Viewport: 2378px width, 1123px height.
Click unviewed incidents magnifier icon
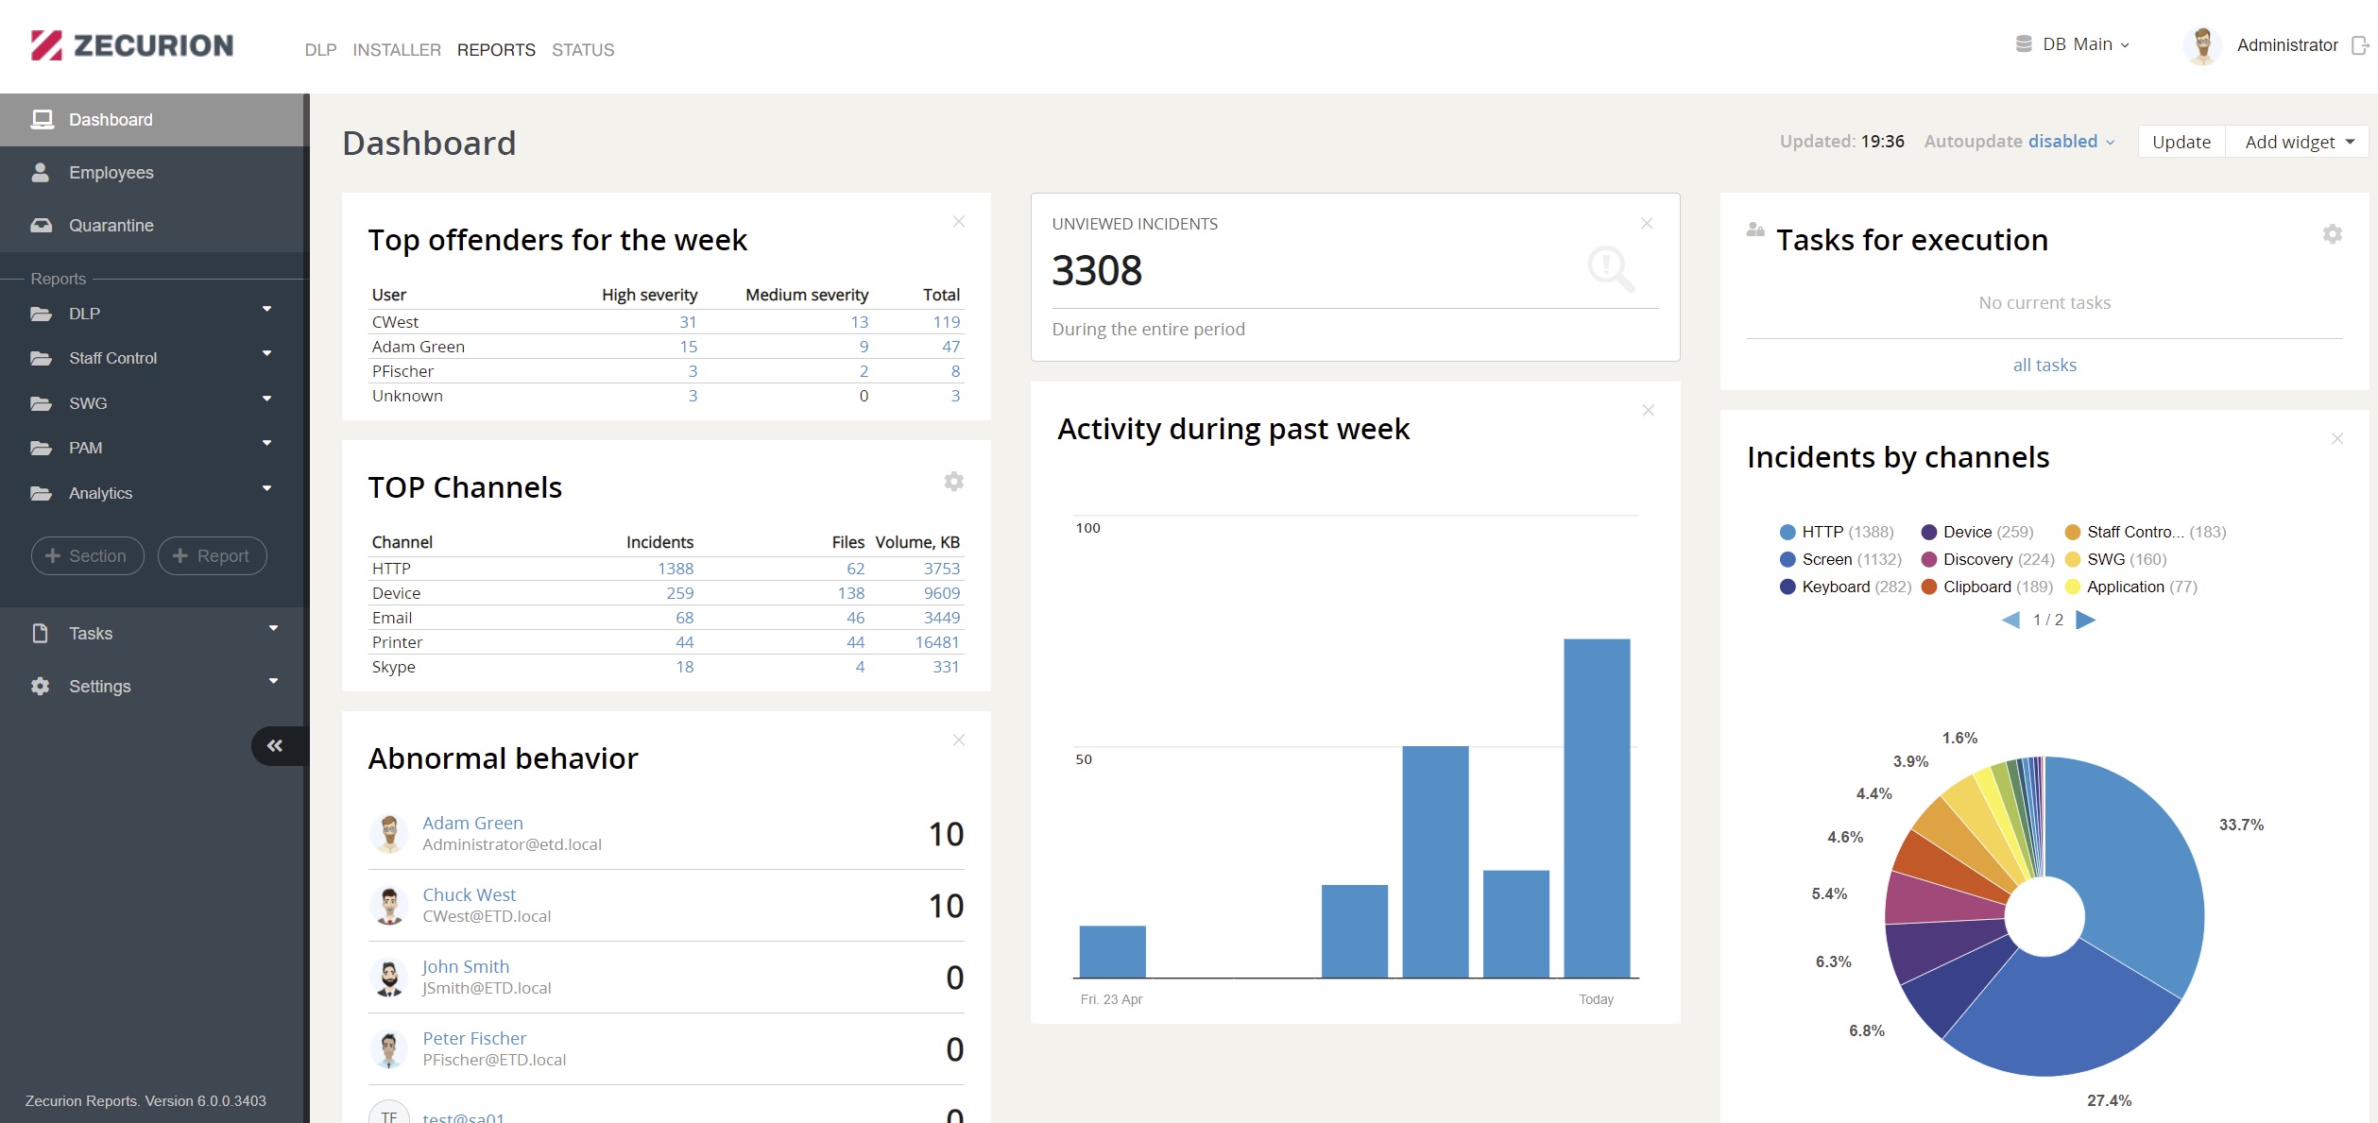[x=1611, y=269]
